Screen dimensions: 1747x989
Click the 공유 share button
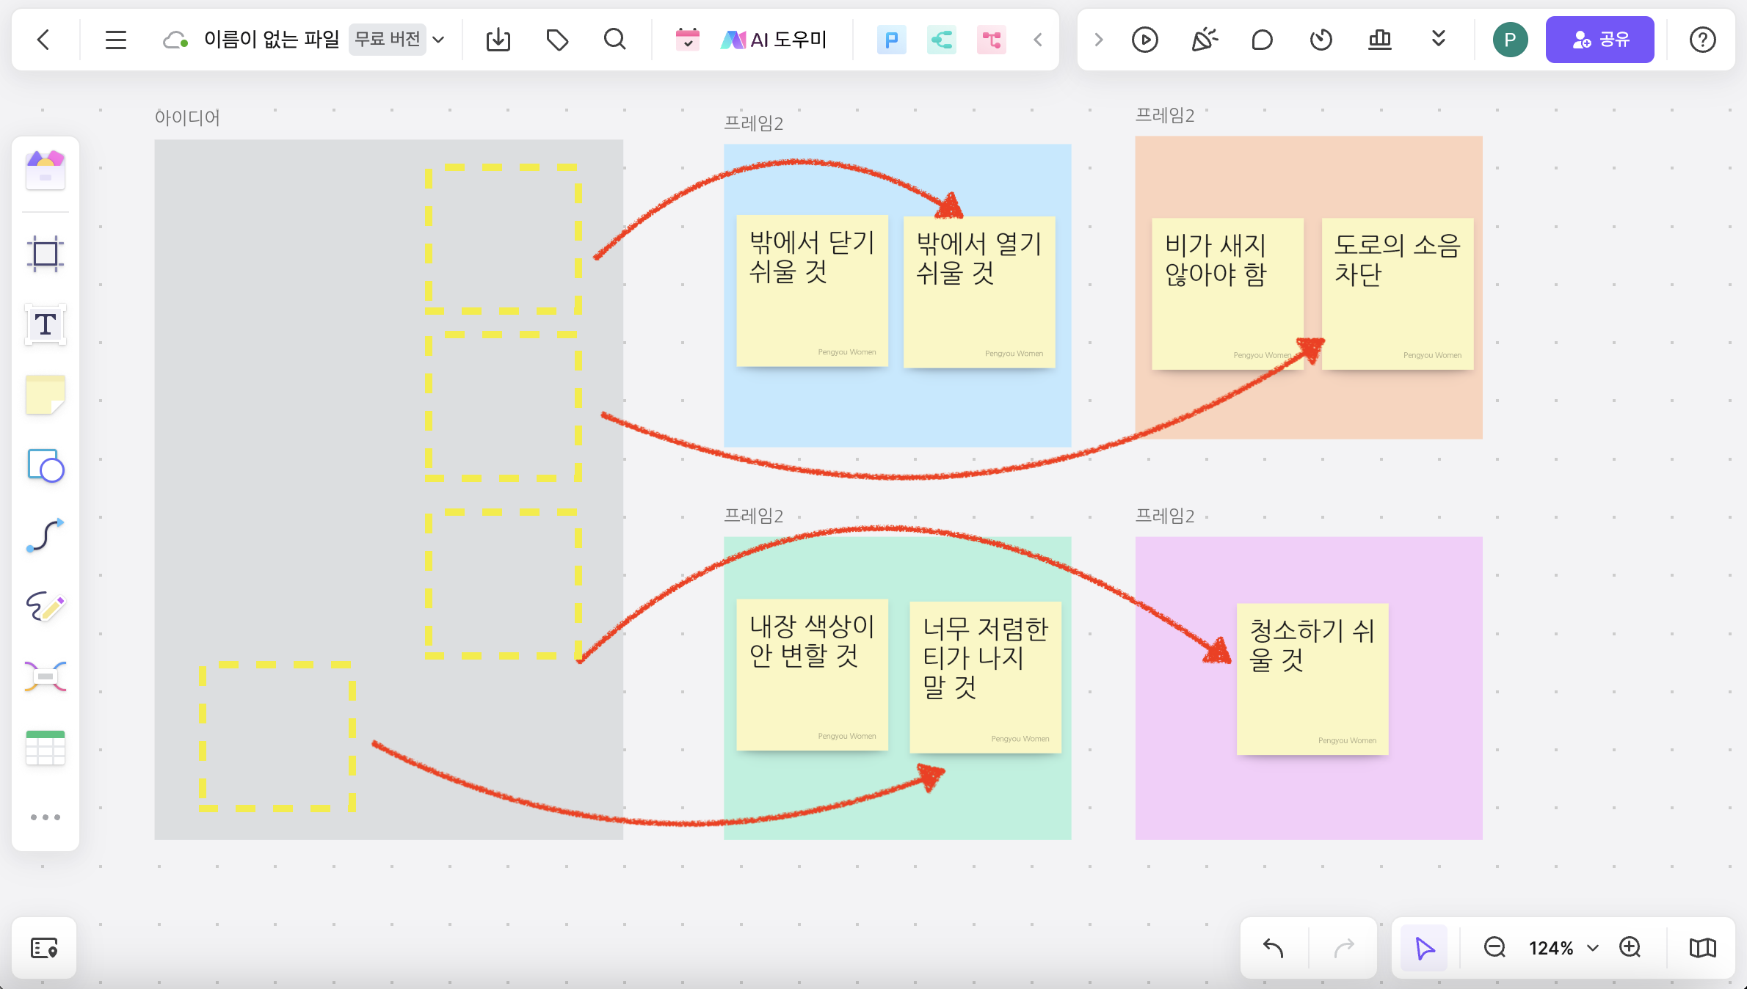click(x=1600, y=40)
